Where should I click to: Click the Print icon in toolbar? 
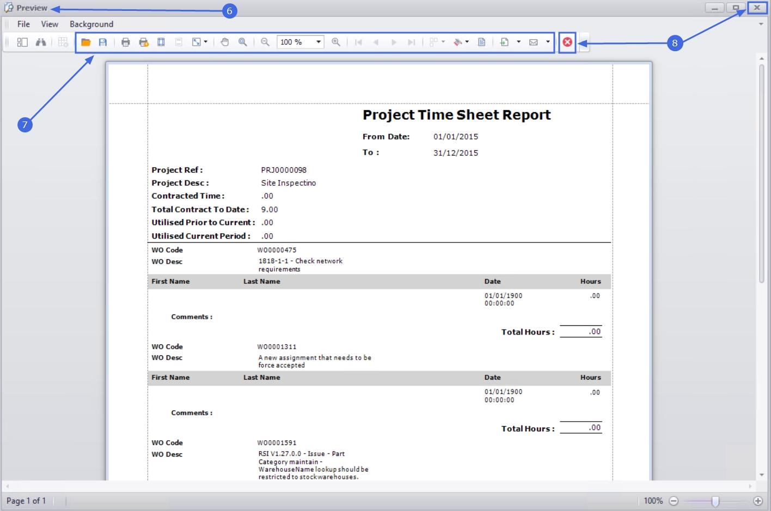[x=126, y=42]
